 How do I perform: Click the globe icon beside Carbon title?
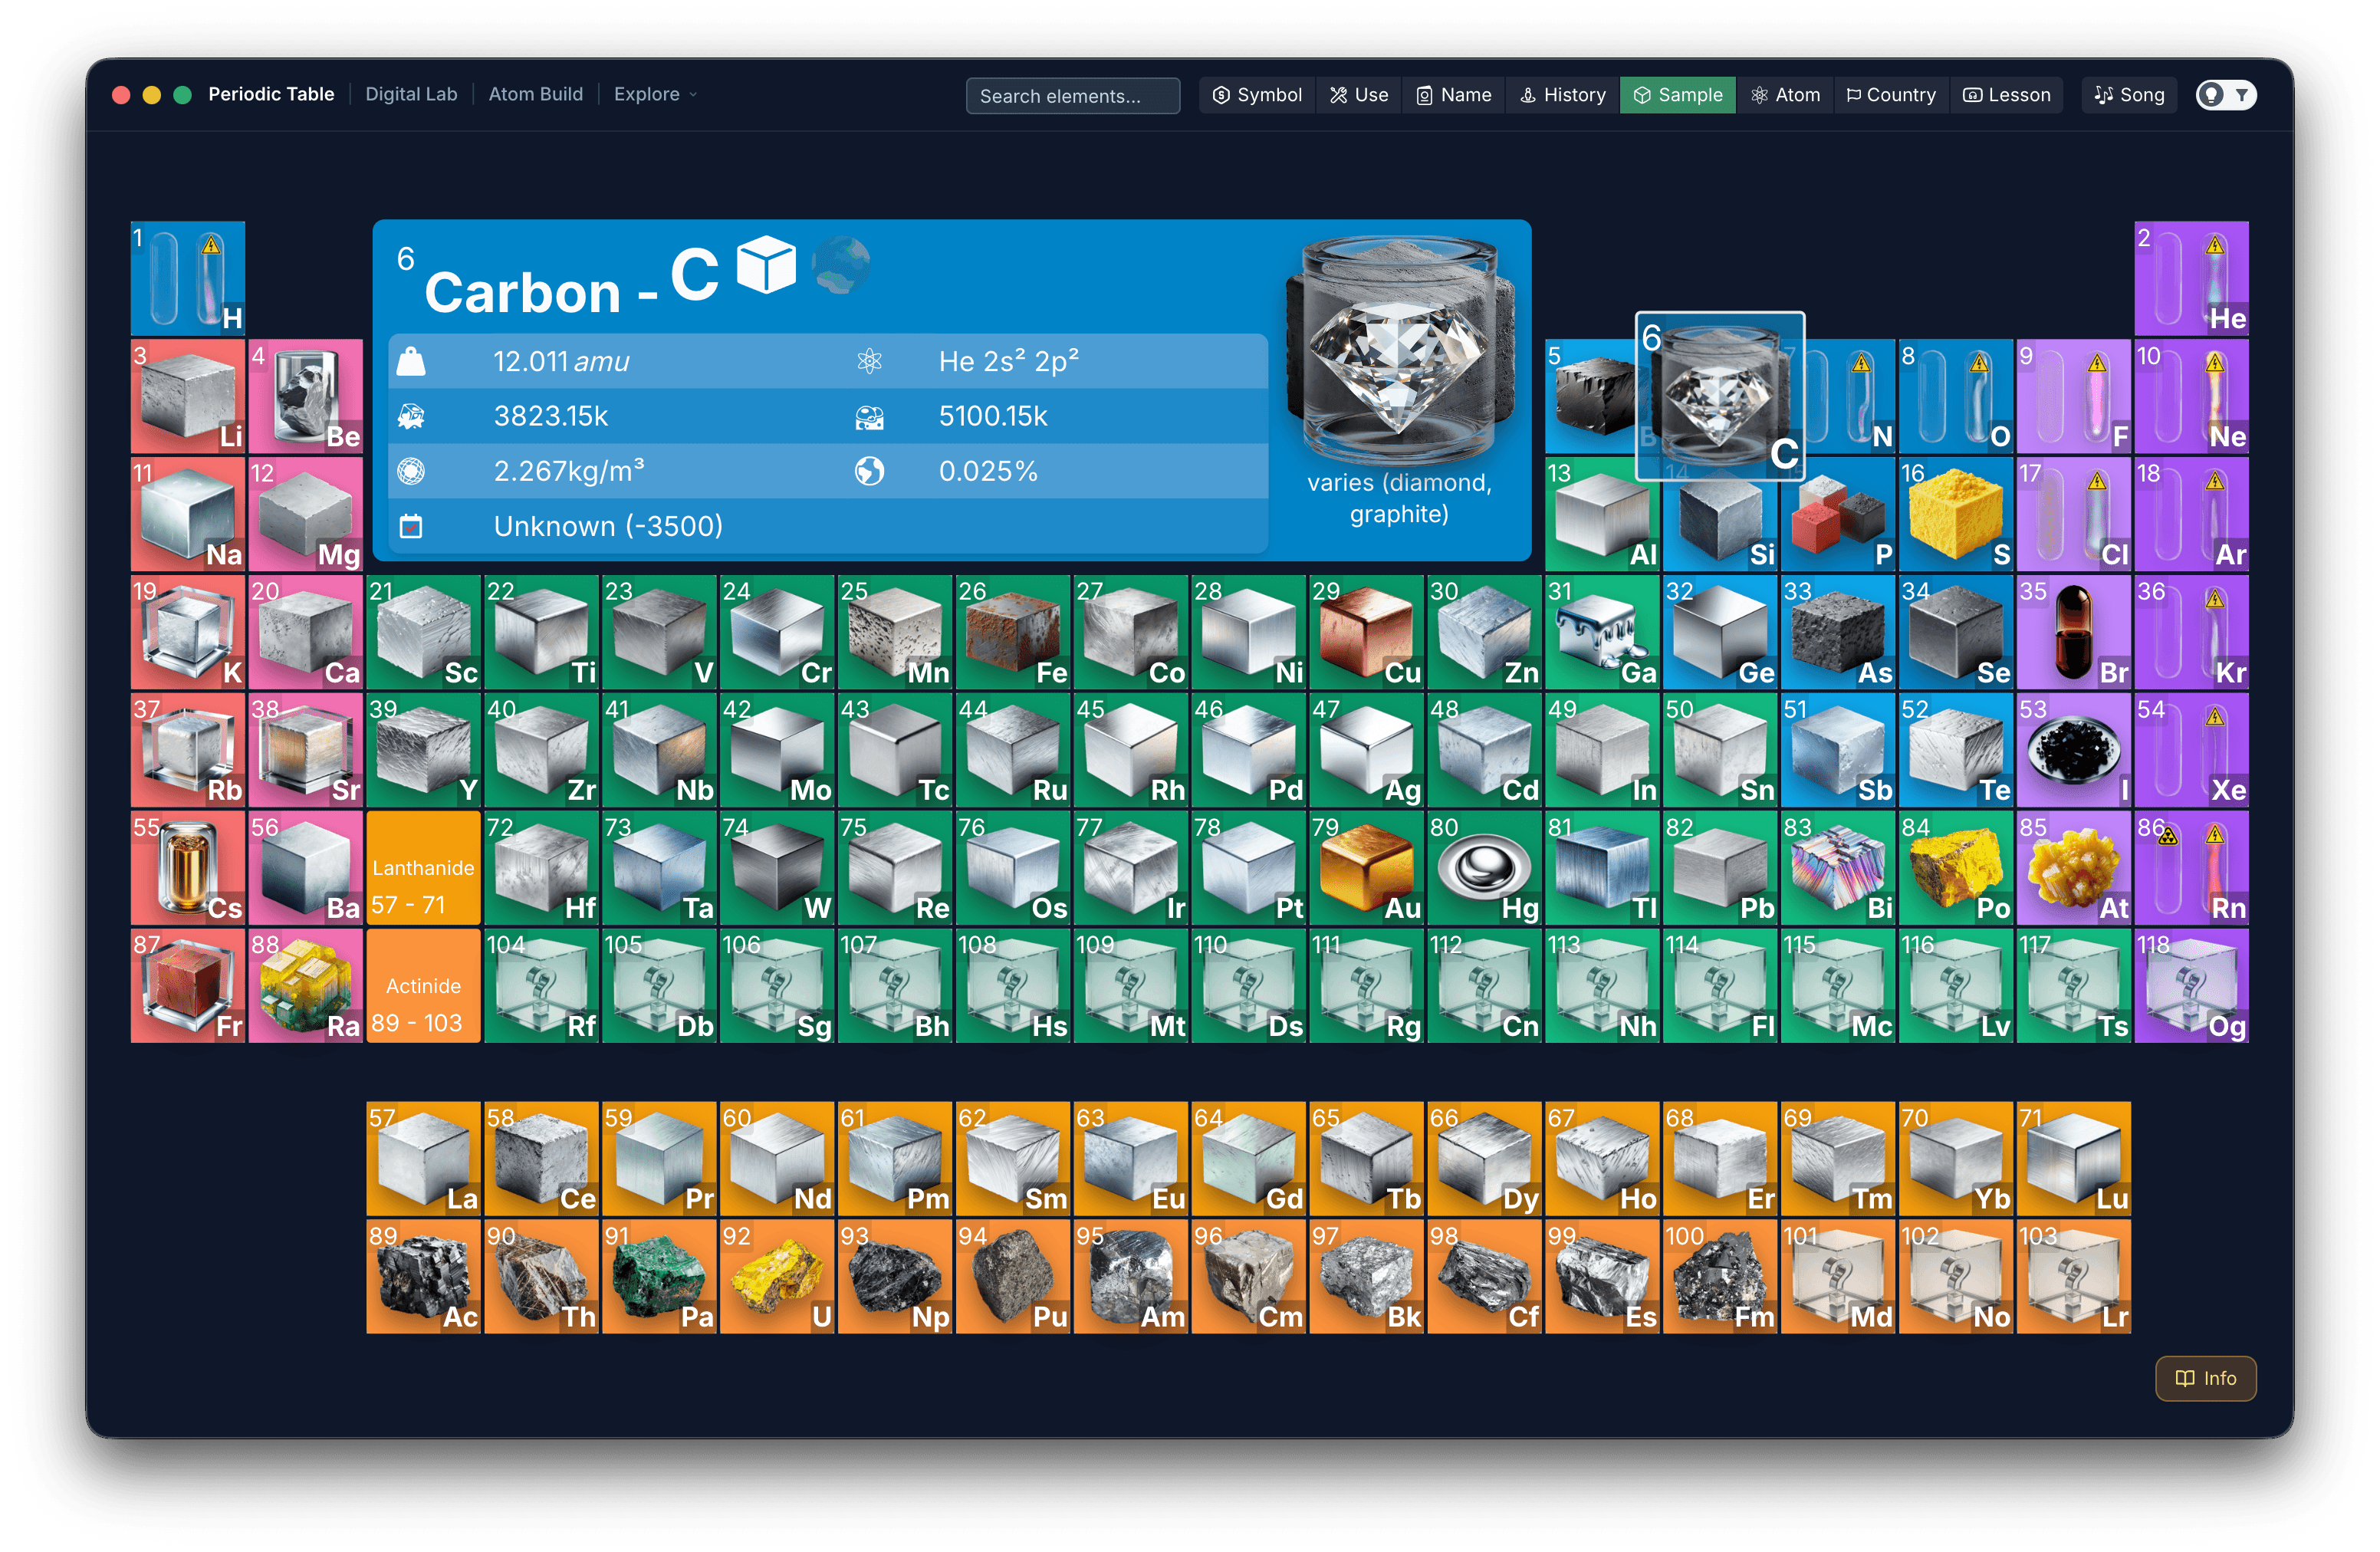[x=840, y=265]
